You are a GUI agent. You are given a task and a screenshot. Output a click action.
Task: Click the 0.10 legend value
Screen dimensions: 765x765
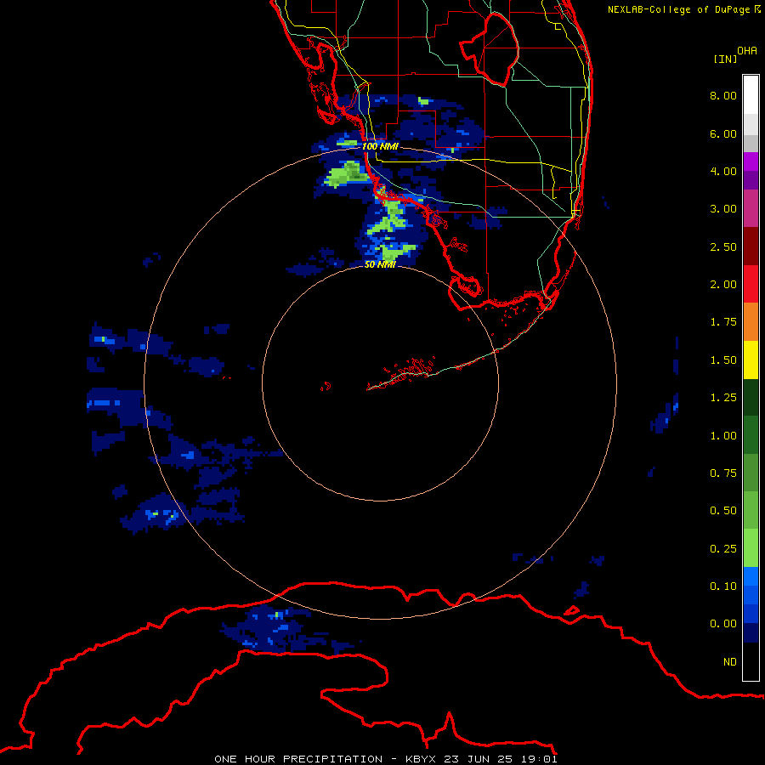click(x=723, y=586)
